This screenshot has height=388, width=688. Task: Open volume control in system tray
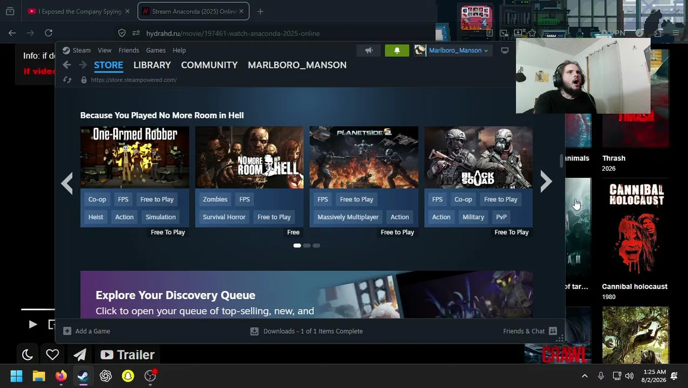tap(629, 376)
